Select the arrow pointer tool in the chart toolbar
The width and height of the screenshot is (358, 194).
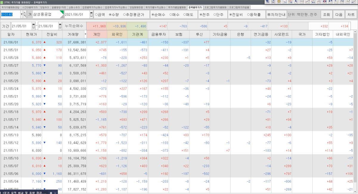pos(296,1)
